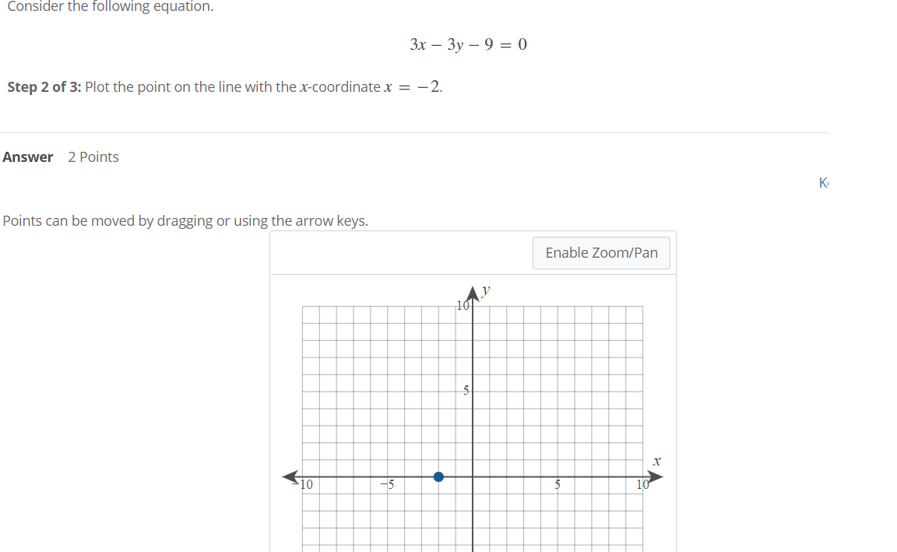Screen dimensions: 897x552
Task: Click the 5 label on the y-axis
Action: [x=464, y=391]
